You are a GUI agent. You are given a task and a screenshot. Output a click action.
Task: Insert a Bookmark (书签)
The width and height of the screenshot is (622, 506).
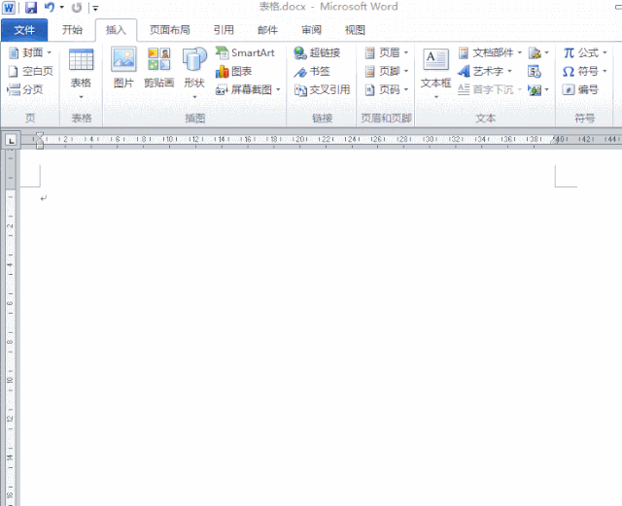coord(312,71)
